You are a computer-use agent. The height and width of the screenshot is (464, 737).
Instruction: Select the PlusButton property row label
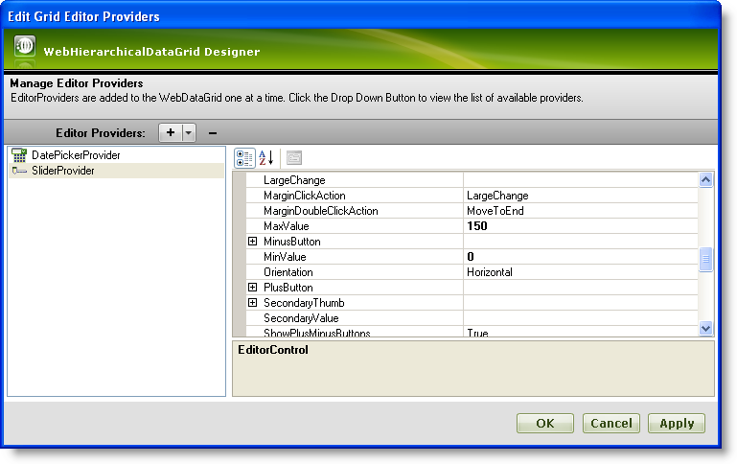[x=288, y=288]
